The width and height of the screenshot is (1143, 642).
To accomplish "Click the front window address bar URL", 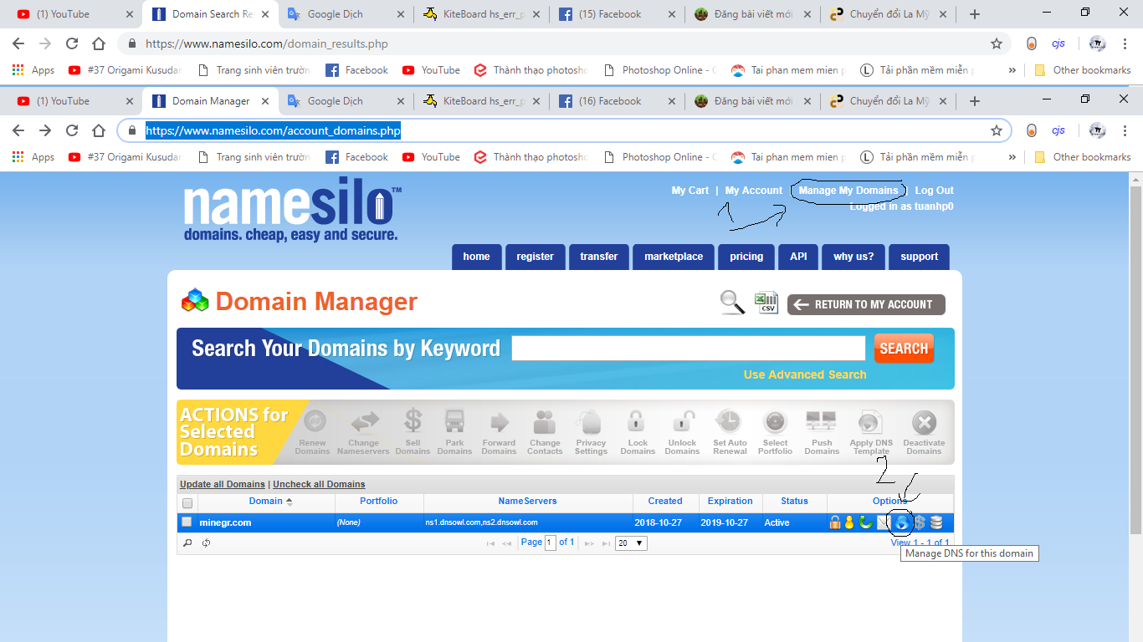I will tap(274, 130).
